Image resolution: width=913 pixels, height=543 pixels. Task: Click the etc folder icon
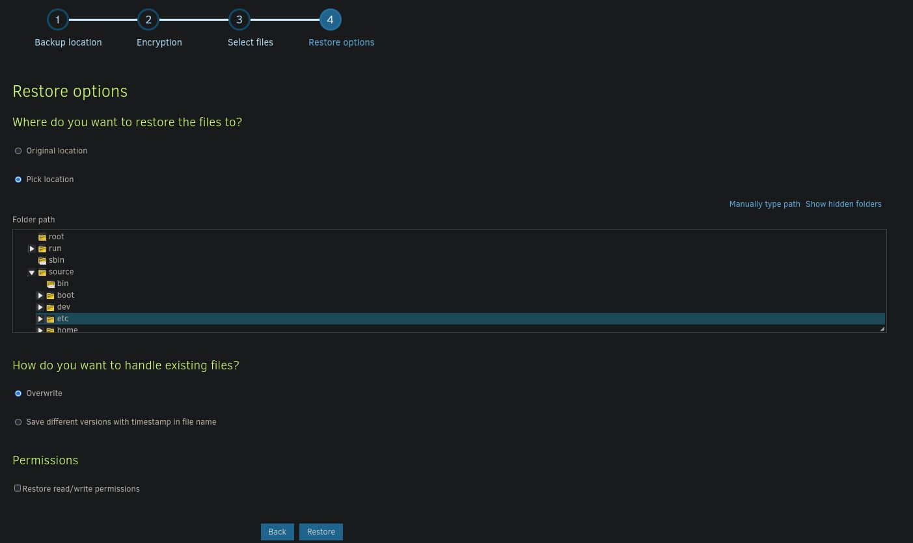(51, 319)
